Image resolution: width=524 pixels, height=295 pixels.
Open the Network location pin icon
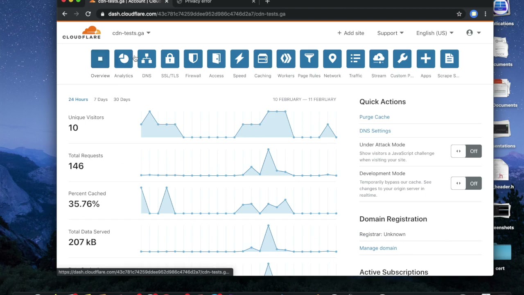tap(332, 59)
